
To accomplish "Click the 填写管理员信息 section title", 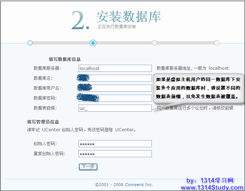I will (x=43, y=122).
